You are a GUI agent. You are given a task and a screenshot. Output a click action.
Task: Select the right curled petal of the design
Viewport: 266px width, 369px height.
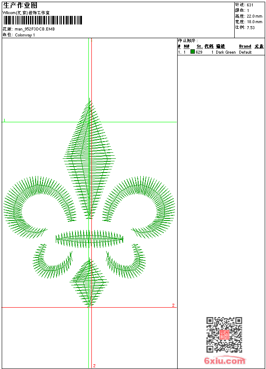click(x=144, y=202)
